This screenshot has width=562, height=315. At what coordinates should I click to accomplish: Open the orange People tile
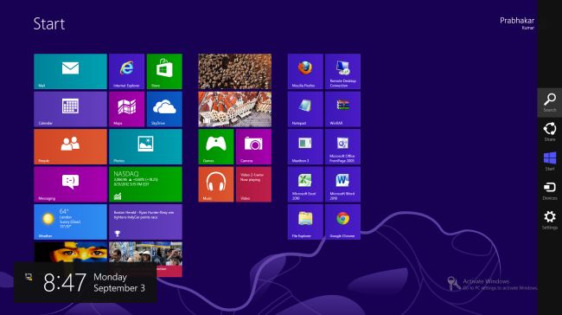(x=70, y=147)
